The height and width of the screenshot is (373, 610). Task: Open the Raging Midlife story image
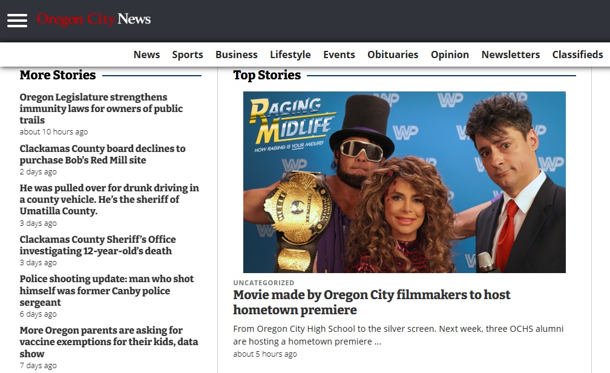click(404, 182)
